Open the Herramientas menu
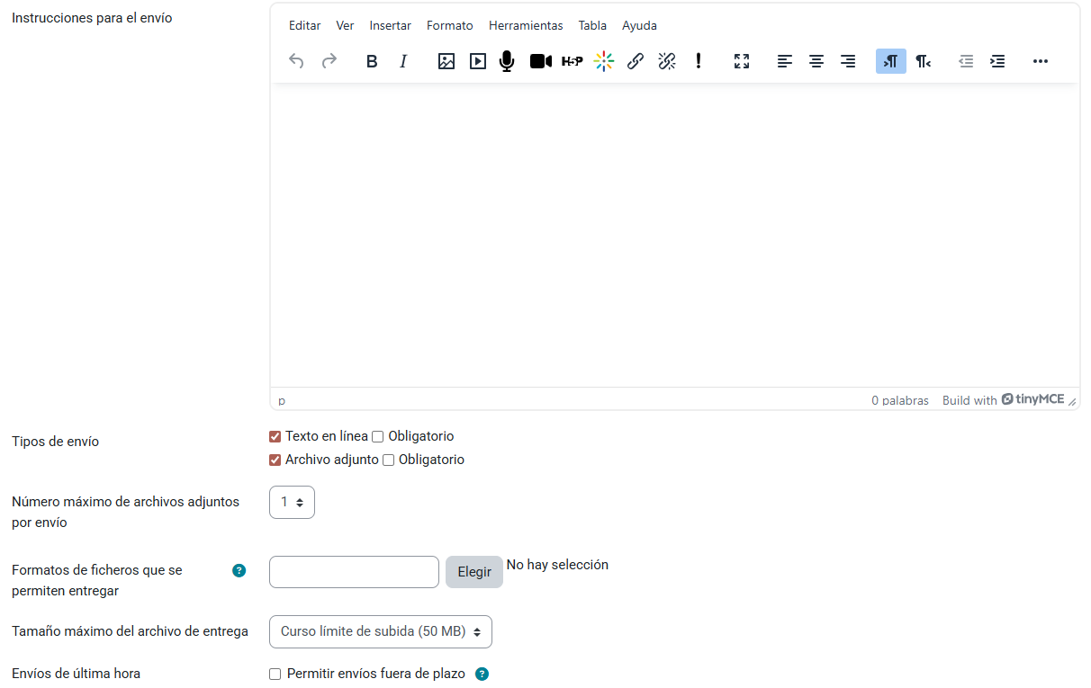 coord(526,26)
